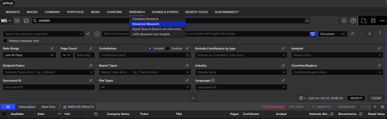Click the Document ID input field
The width and height of the screenshot is (387, 119).
point(49,87)
